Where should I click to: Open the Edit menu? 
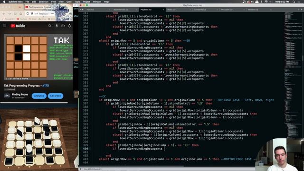tap(34, 2)
